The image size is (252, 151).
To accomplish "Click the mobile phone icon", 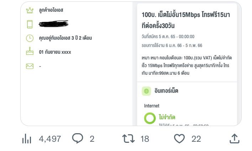I will [x=30, y=24].
